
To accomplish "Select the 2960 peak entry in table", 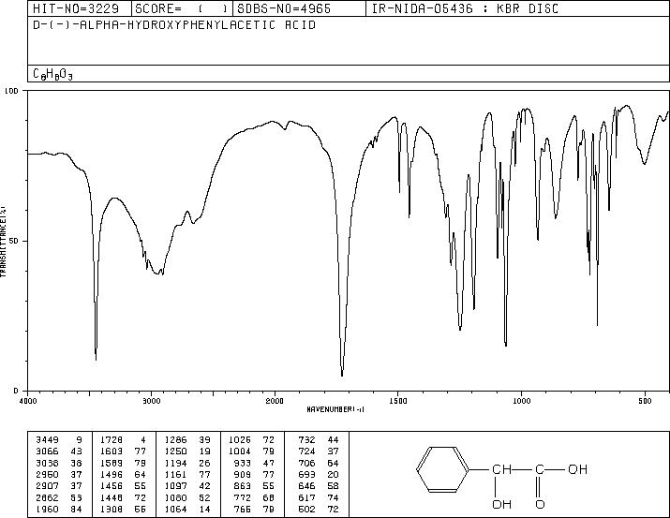I will click(59, 474).
